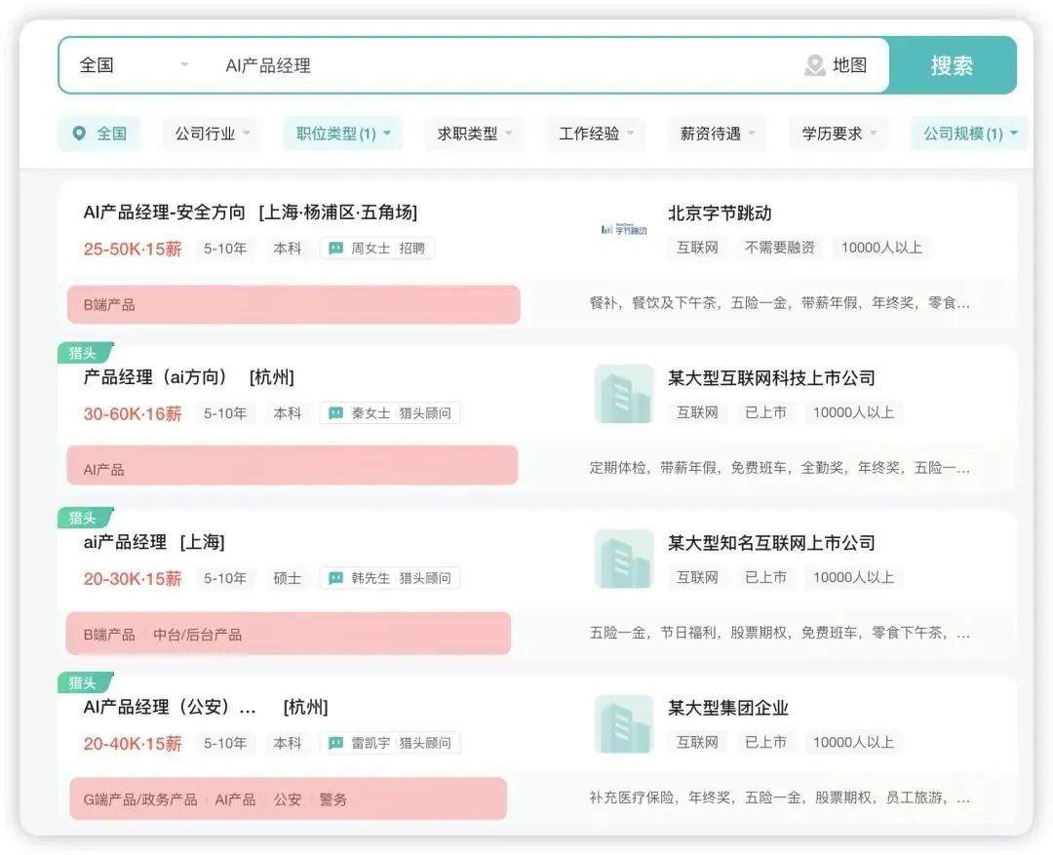This screenshot has height=855, width=1053.
Task: Open job posting AI产品经理-安全方向
Action: coord(175,212)
